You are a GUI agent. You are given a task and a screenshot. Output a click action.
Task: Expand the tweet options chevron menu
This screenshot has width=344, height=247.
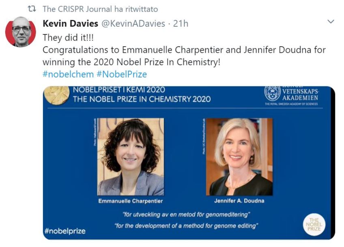331,21
